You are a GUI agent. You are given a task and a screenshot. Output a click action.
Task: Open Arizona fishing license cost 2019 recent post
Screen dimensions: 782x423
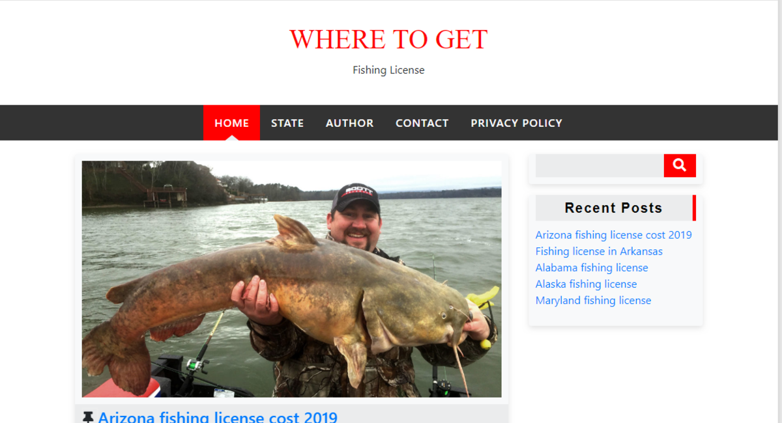(x=613, y=235)
